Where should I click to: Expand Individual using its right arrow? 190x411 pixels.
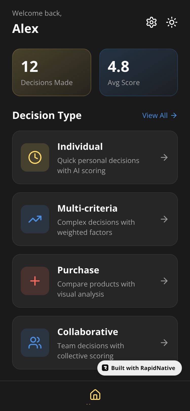(x=164, y=157)
